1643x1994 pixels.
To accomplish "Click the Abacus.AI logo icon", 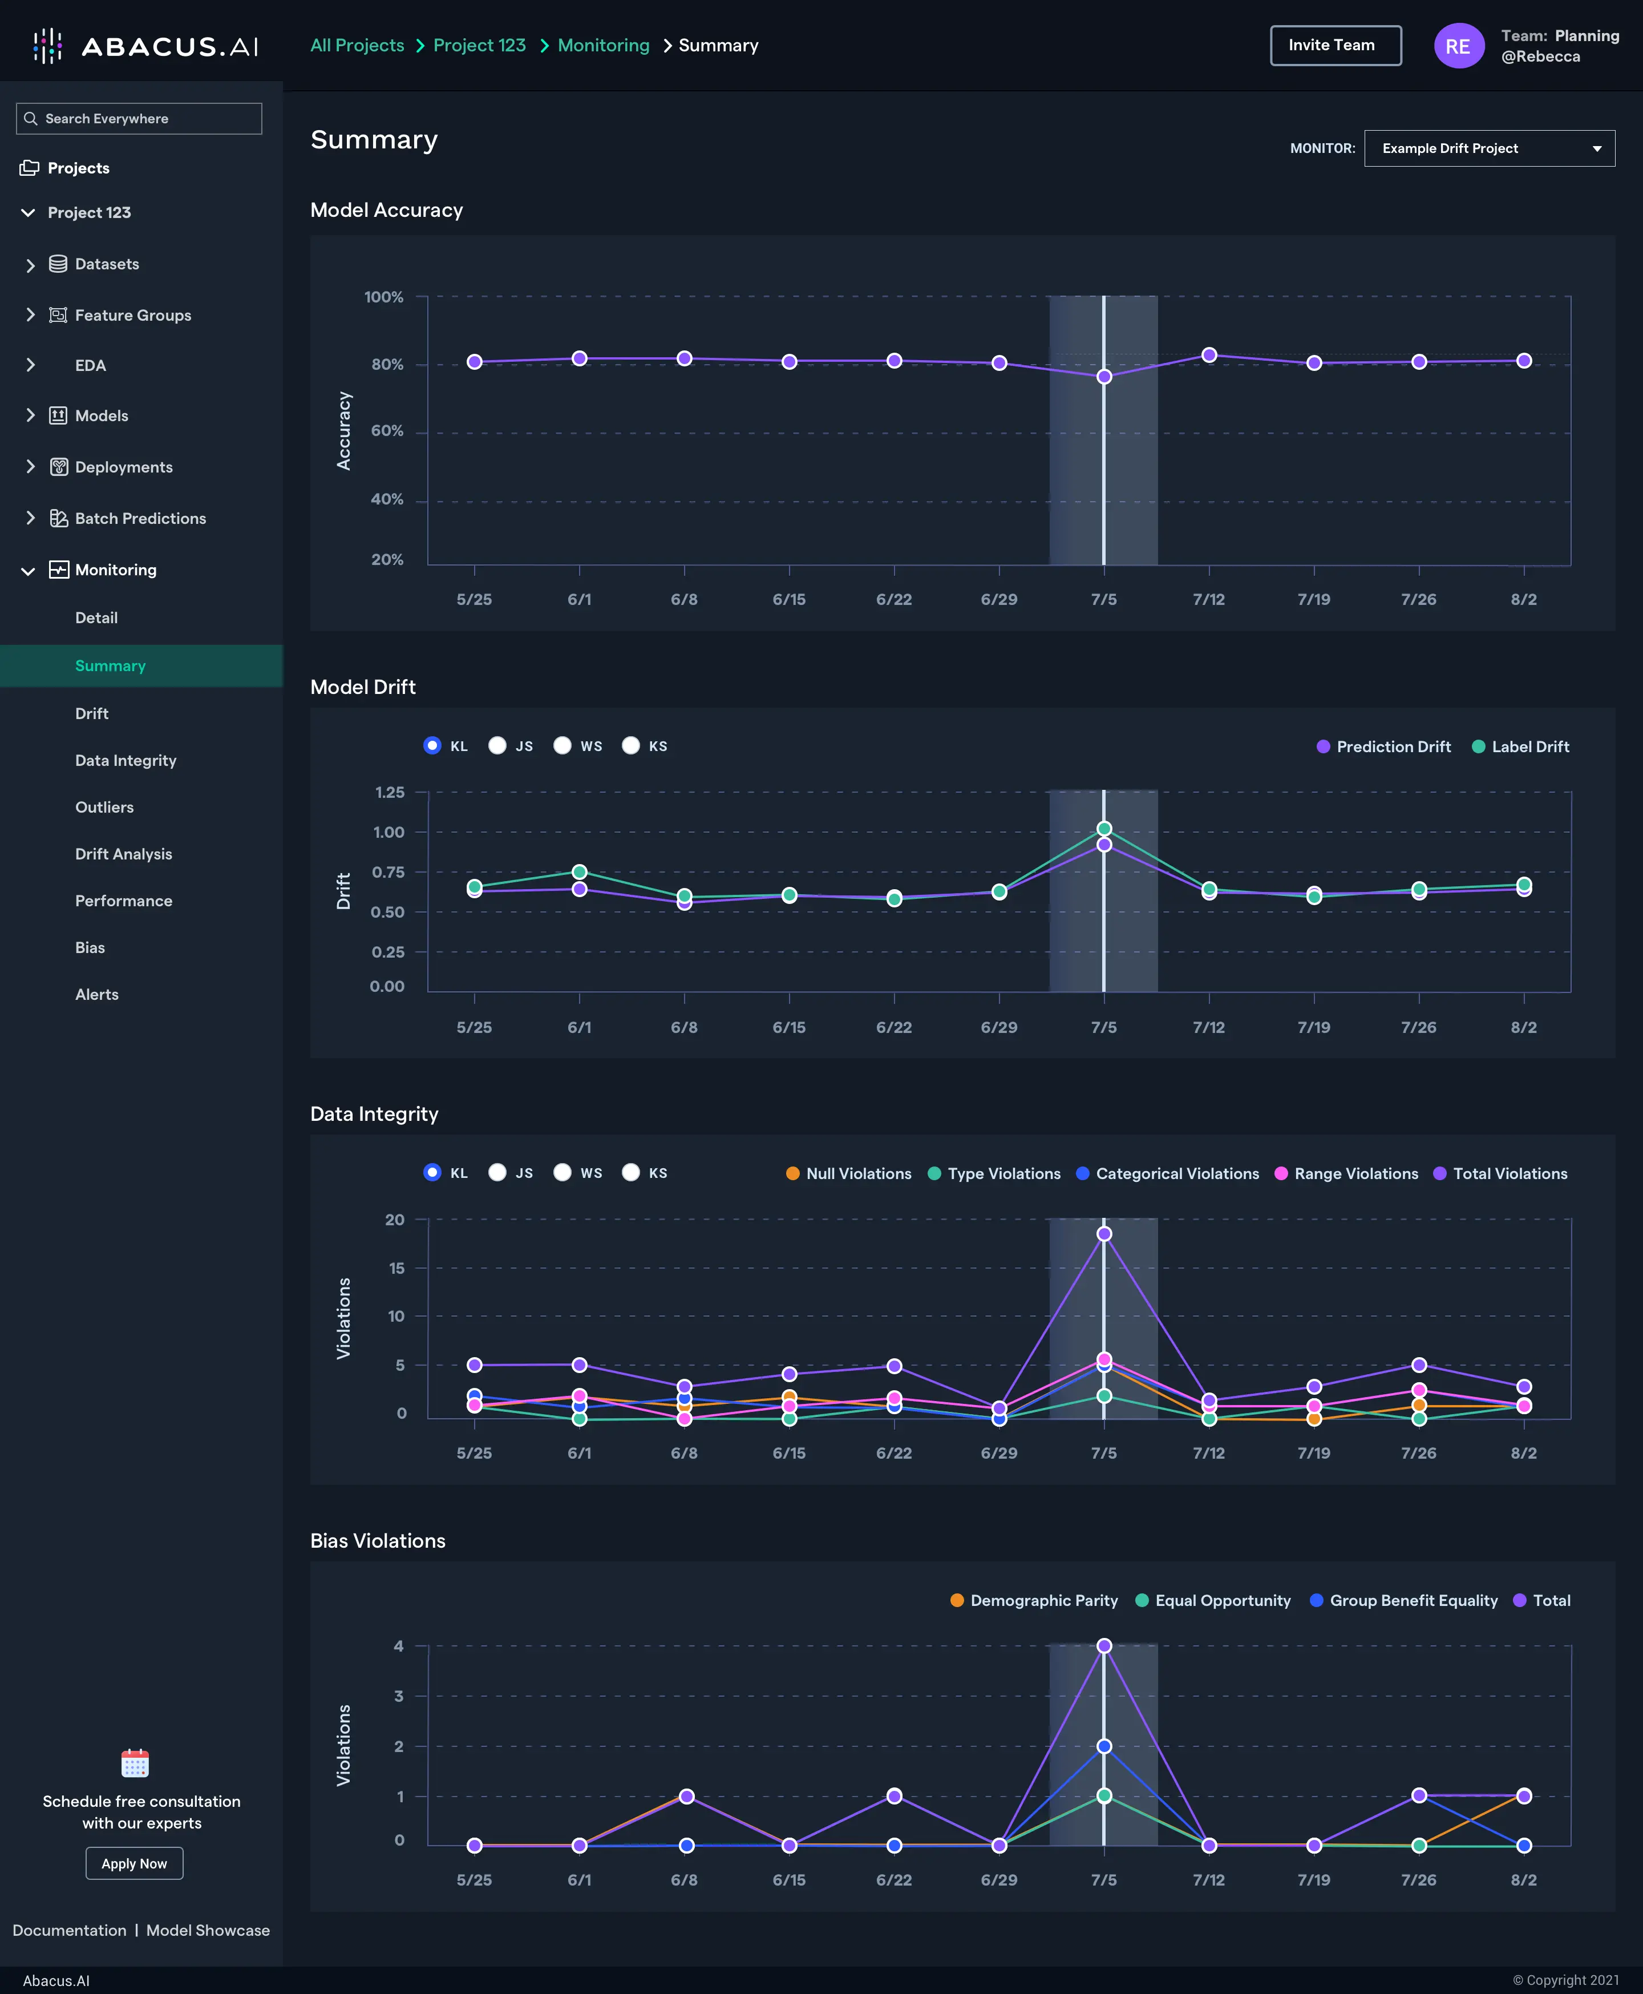I will (46, 46).
